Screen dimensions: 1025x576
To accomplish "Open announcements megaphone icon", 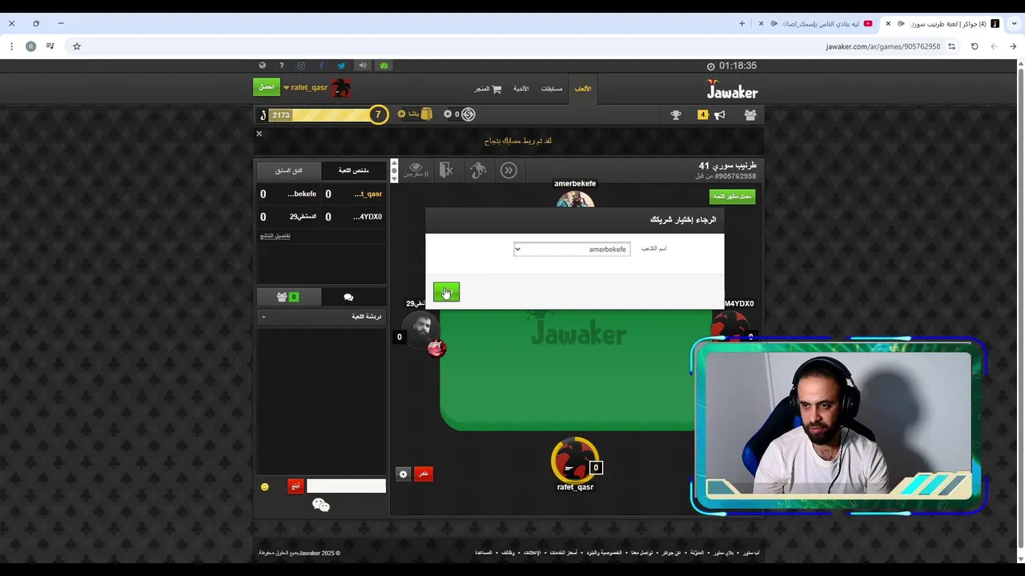I will 720,115.
